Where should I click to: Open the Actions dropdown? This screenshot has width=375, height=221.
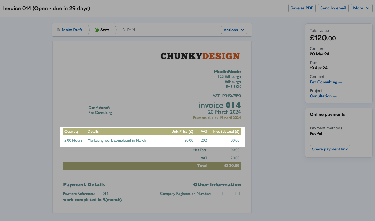pos(234,30)
